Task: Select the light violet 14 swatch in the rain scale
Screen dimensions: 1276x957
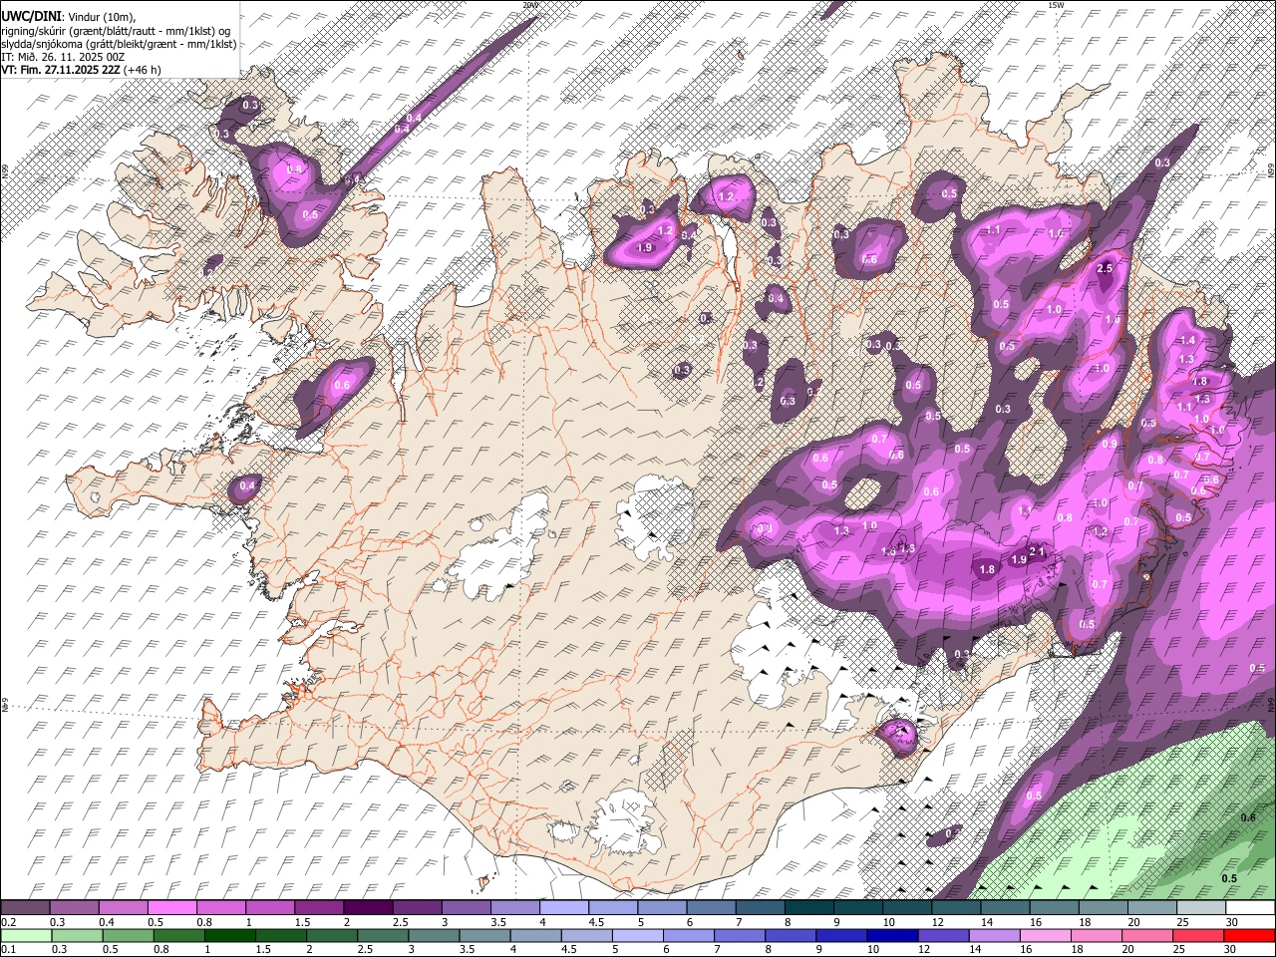Action: [993, 935]
